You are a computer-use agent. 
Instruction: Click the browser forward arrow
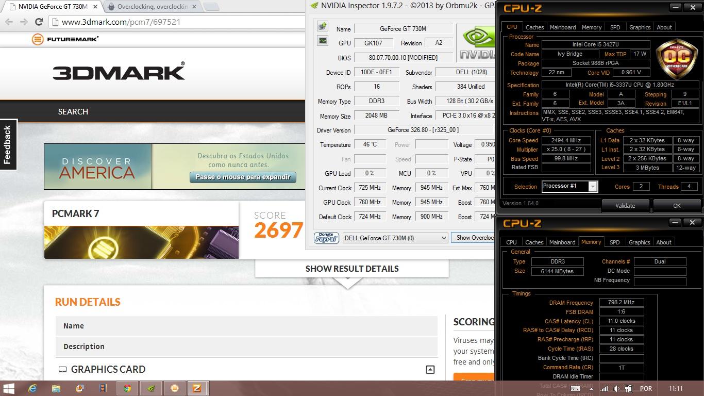coord(24,22)
